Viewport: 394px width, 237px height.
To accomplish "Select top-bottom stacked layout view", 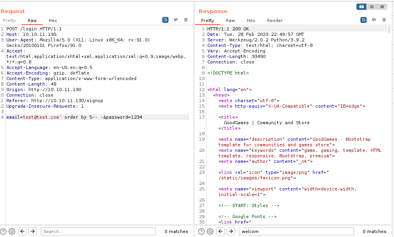I will [x=371, y=7].
